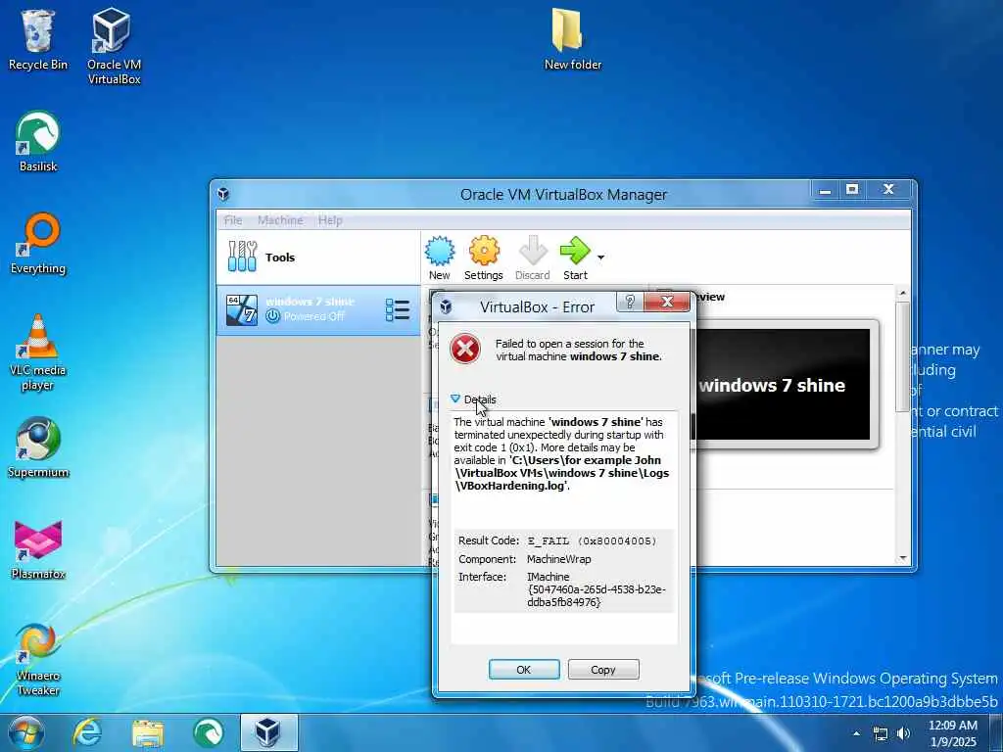Image resolution: width=1003 pixels, height=752 pixels.
Task: Click the New machine toolbar icon
Action: 440,258
